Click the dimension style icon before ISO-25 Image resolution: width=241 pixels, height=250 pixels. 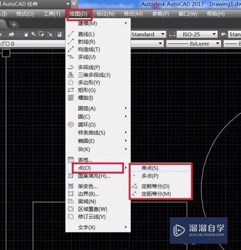tap(172, 34)
